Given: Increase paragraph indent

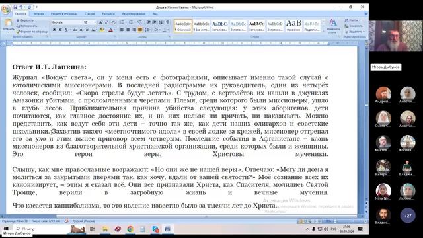Looking at the screenshot, I should 154,22.
